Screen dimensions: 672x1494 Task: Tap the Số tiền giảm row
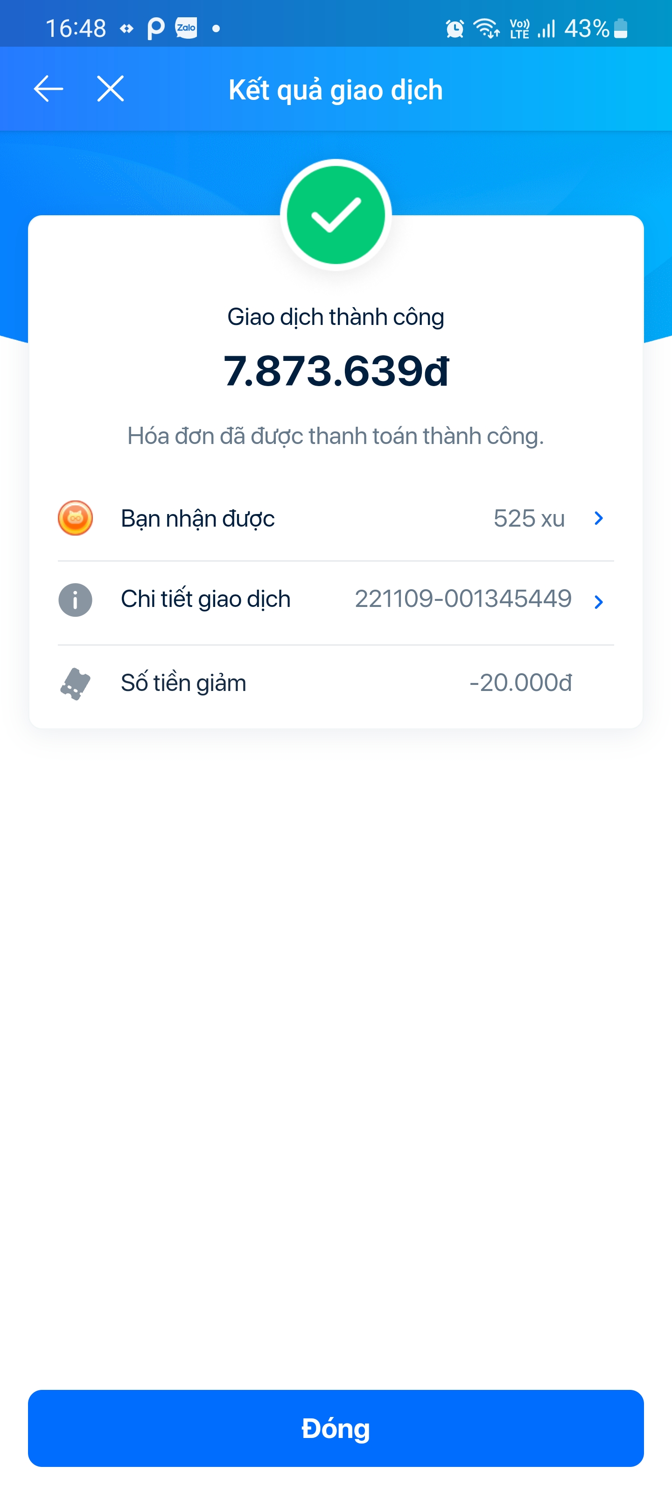[183, 683]
